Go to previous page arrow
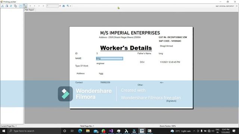239x134 pixels. (x=35, y=6)
